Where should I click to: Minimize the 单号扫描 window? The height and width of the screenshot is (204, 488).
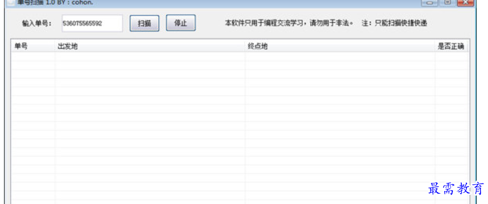tap(429, 2)
